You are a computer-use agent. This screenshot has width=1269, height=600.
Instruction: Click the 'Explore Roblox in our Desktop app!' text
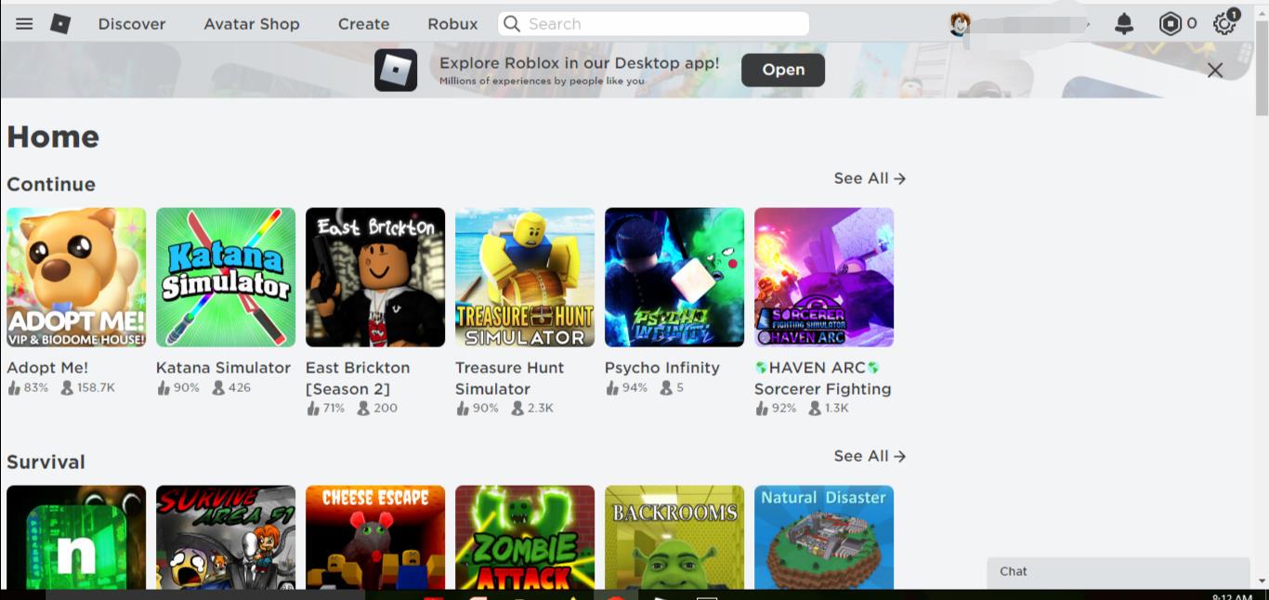point(580,63)
